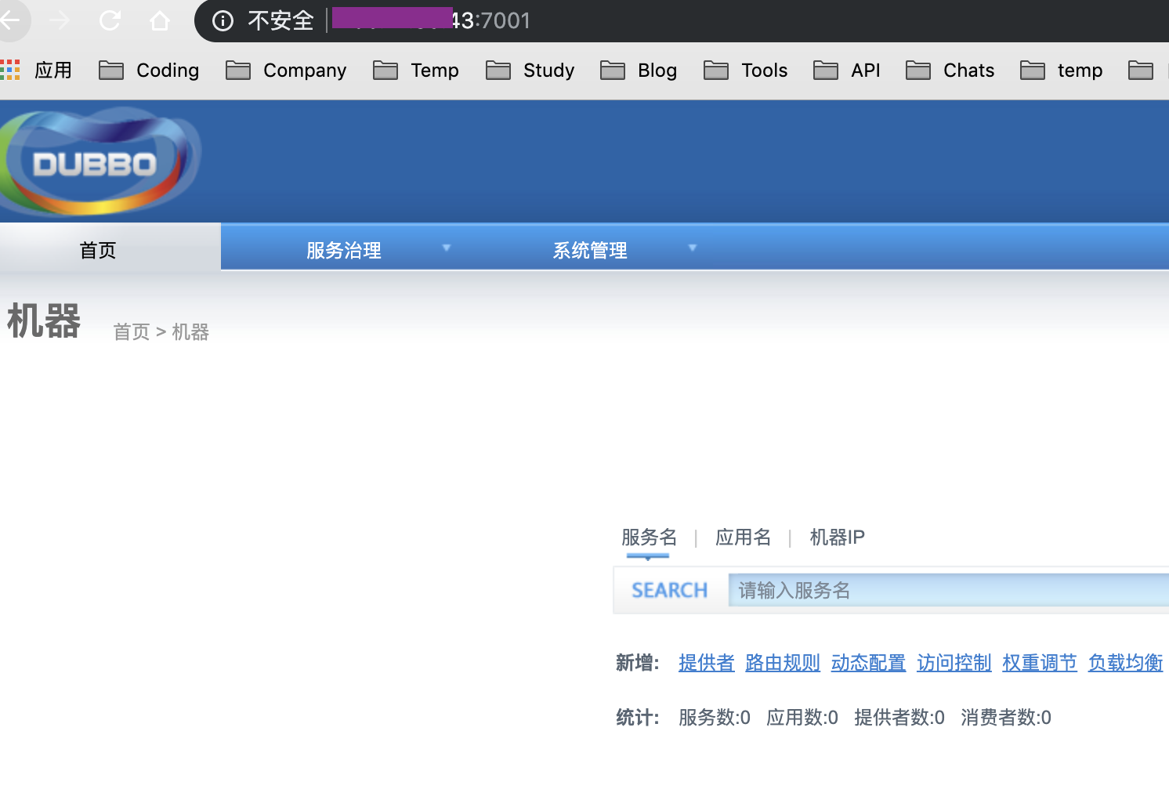
Task: Expand 系统管理 dropdown arrow
Action: coord(693,248)
